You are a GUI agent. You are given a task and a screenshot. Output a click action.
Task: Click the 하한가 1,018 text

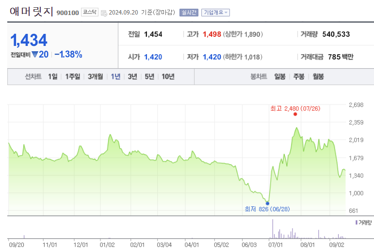pyautogui.click(x=243, y=57)
